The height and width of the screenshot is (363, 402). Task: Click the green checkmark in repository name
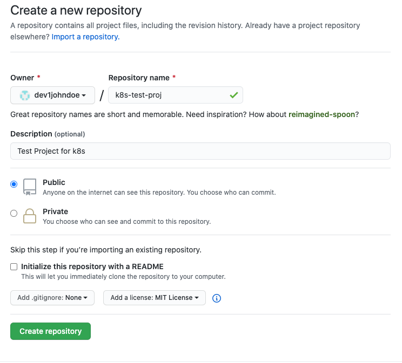pyautogui.click(x=234, y=95)
